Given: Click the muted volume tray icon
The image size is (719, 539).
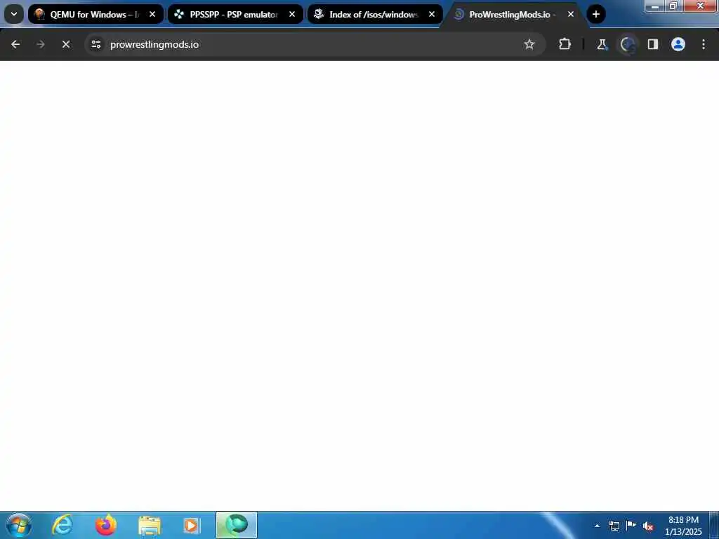Looking at the screenshot, I should (648, 526).
